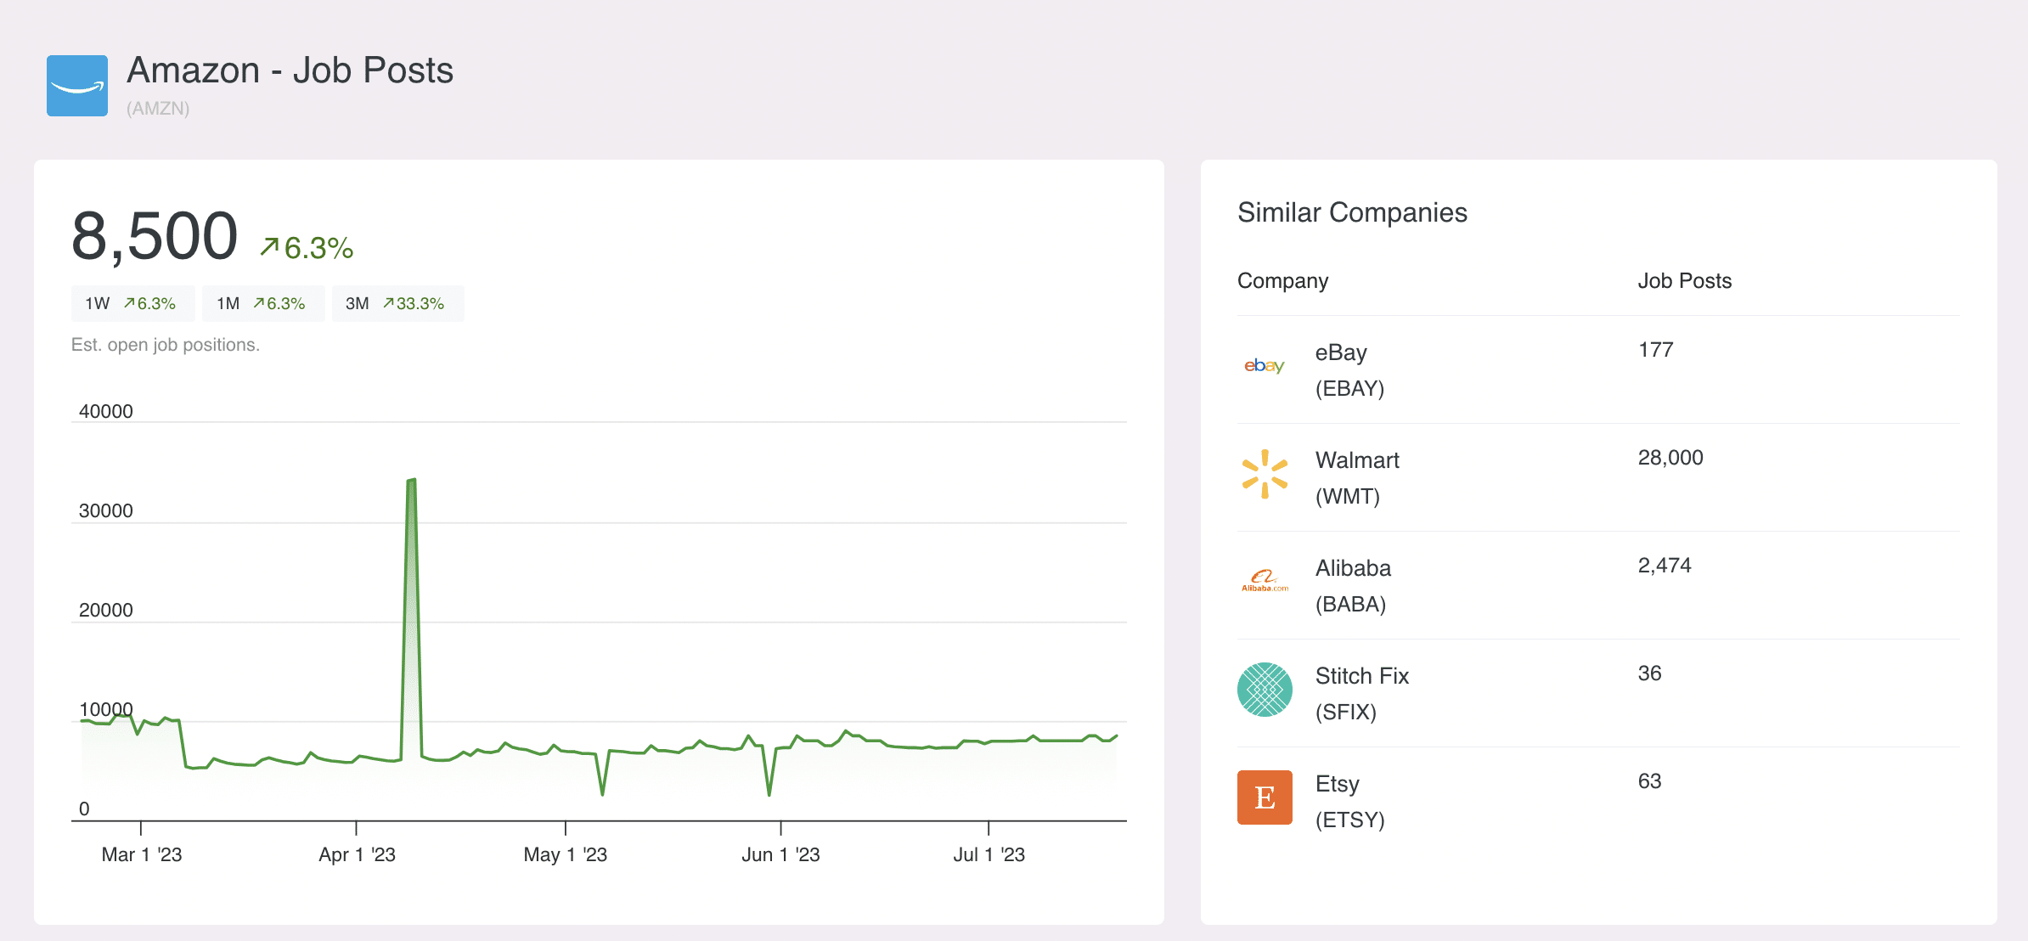Click the (BABA) ticker symbol

[x=1350, y=604]
